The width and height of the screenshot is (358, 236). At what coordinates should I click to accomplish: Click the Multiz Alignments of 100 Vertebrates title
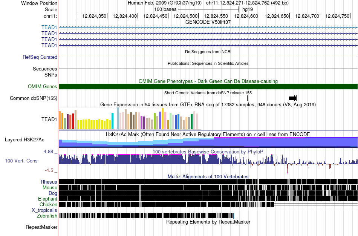click(208, 176)
